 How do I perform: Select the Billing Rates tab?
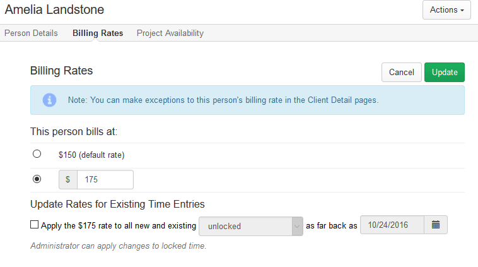[98, 33]
